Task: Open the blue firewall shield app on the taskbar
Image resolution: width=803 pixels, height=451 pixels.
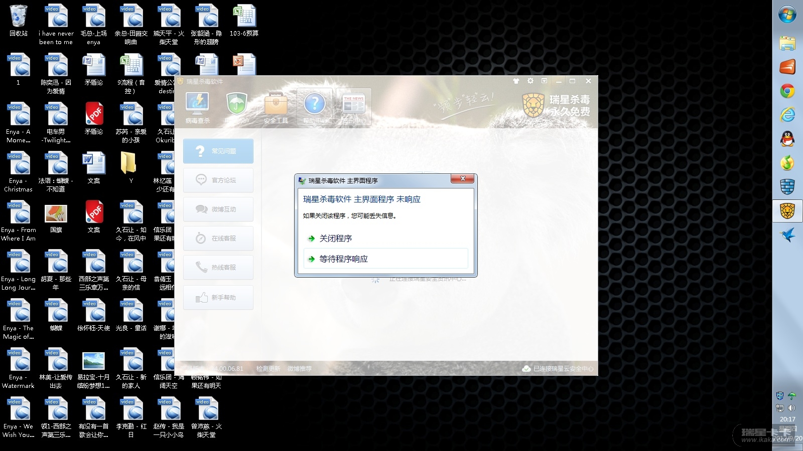Action: click(x=787, y=187)
